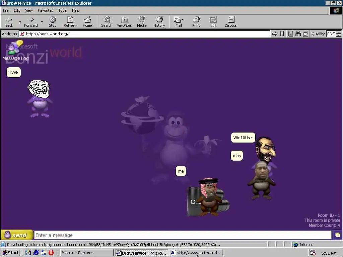
Task: Click the Internet zone status indicator
Action: click(x=303, y=245)
